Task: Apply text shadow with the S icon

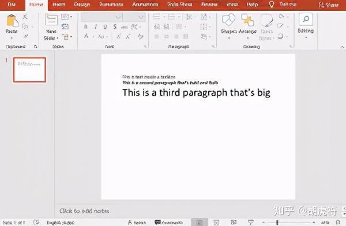Action: coord(115,27)
